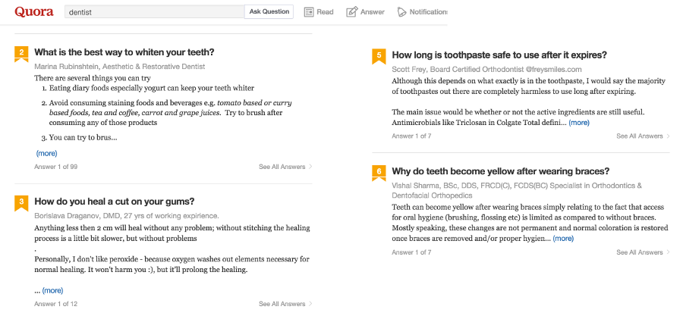Open the Notifications icon
683x316 pixels.
click(401, 12)
